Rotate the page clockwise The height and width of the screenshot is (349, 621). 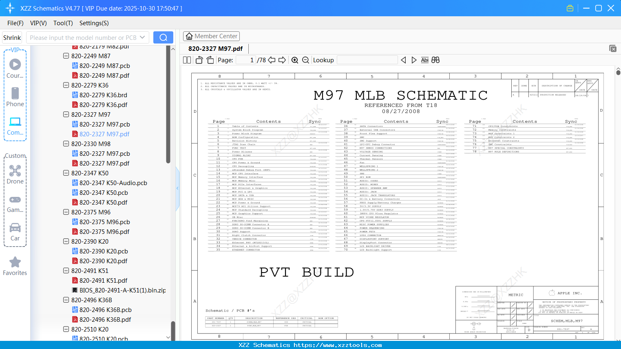[210, 60]
